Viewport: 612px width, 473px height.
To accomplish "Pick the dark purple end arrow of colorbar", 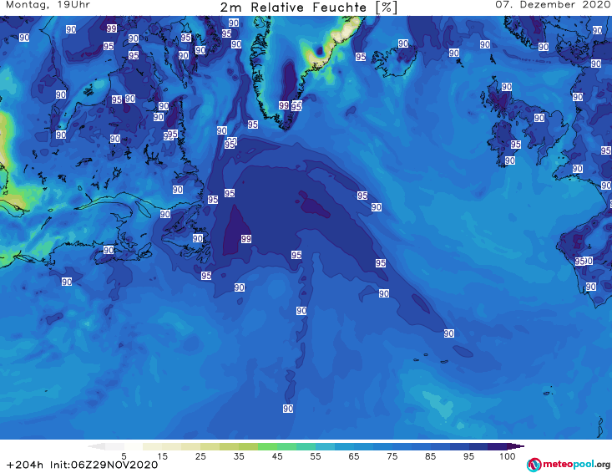I will pos(516,446).
